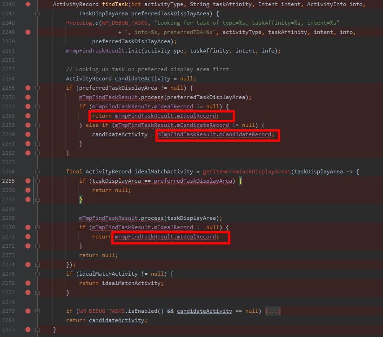Screen dimensions: 383x337
Task: Toggle the line 2279 breakpoint off
Action: click(x=28, y=311)
